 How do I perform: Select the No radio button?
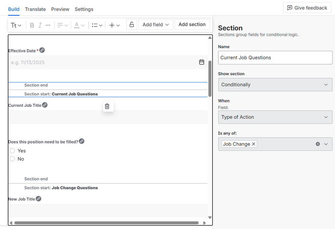[12, 159]
